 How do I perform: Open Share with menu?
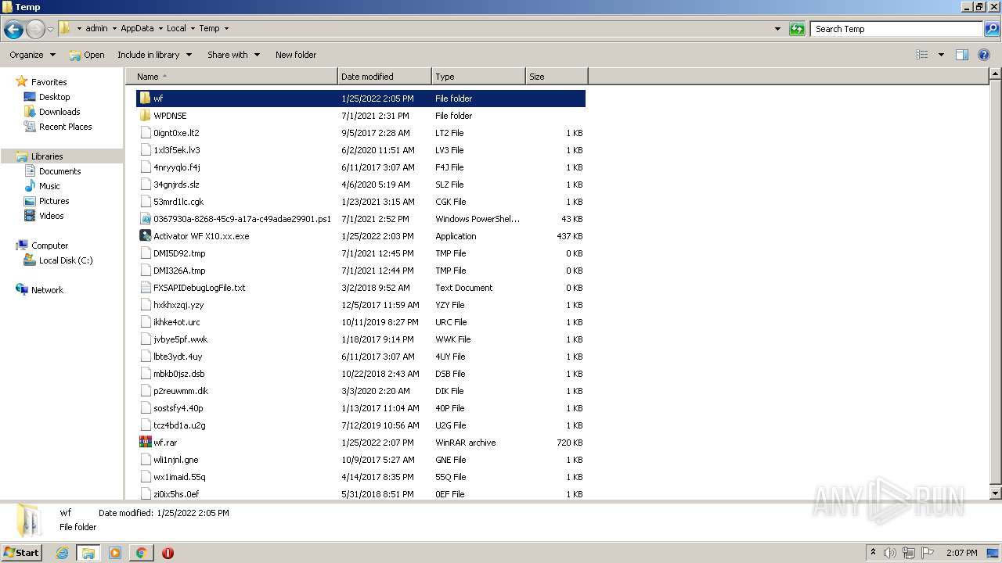click(x=233, y=55)
